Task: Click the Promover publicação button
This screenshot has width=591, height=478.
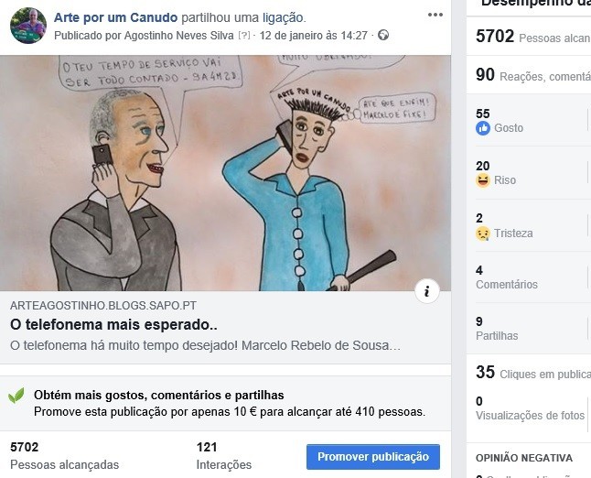Action: pyautogui.click(x=372, y=457)
